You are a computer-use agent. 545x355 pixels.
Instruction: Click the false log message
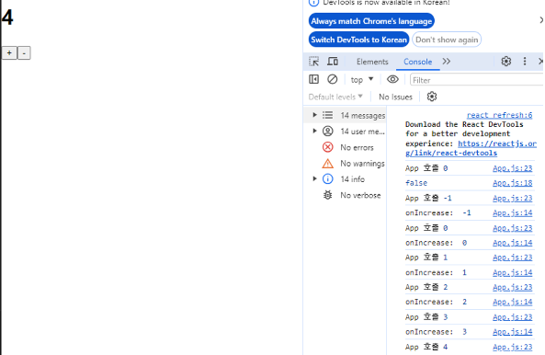point(416,183)
